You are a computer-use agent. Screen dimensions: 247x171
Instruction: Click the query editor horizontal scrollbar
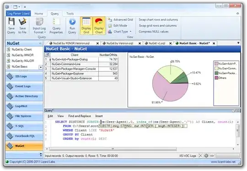coord(113,149)
